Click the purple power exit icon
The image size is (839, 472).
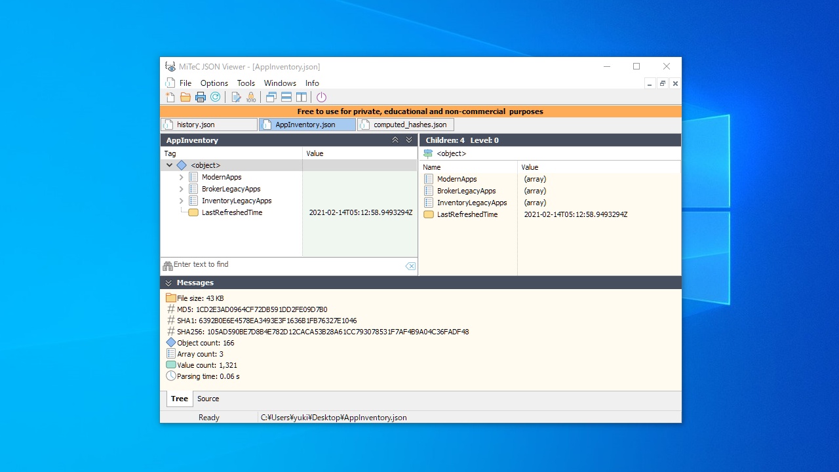pos(321,97)
